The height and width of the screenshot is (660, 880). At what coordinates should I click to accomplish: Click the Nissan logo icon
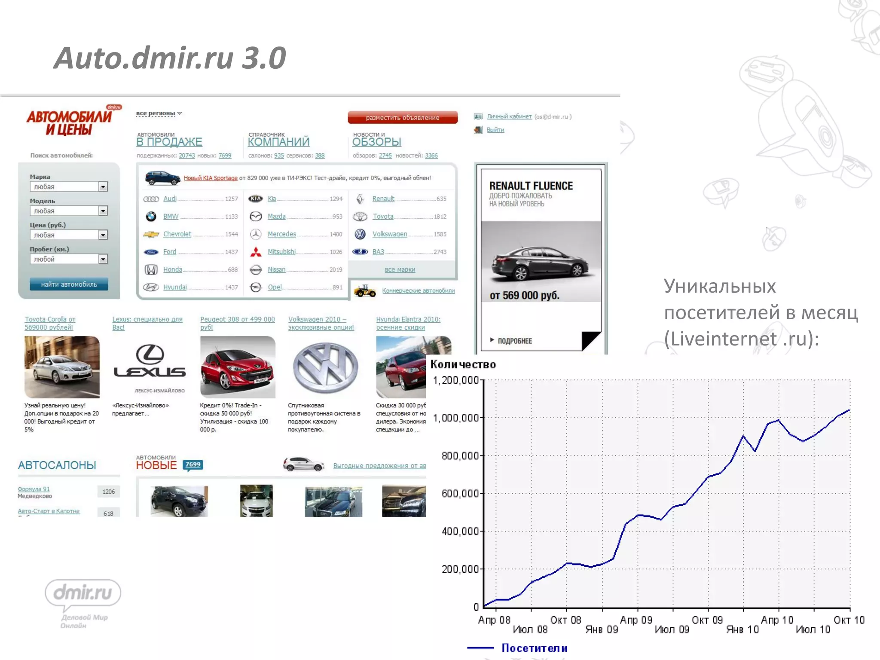256,269
